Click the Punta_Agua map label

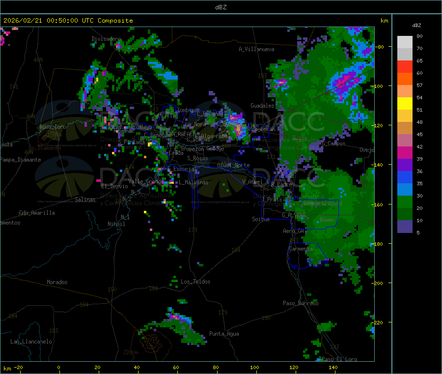(224, 334)
